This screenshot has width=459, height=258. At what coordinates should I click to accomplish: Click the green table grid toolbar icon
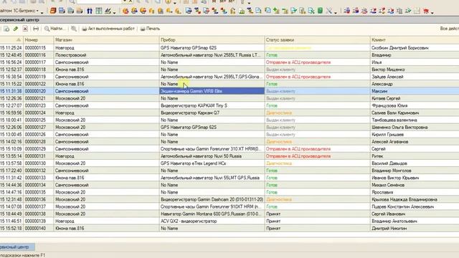coord(99,11)
